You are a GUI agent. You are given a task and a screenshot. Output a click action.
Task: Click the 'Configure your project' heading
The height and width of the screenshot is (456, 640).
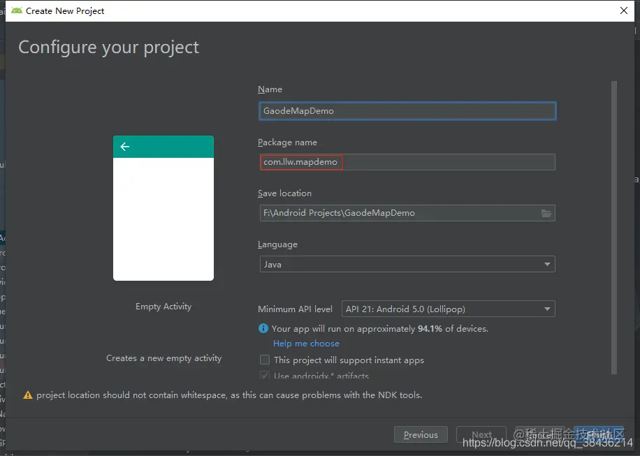(x=108, y=47)
